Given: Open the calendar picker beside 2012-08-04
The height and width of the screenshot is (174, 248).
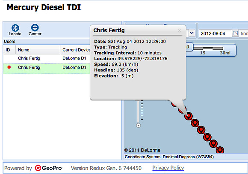Looking at the screenshot, I should (235, 33).
